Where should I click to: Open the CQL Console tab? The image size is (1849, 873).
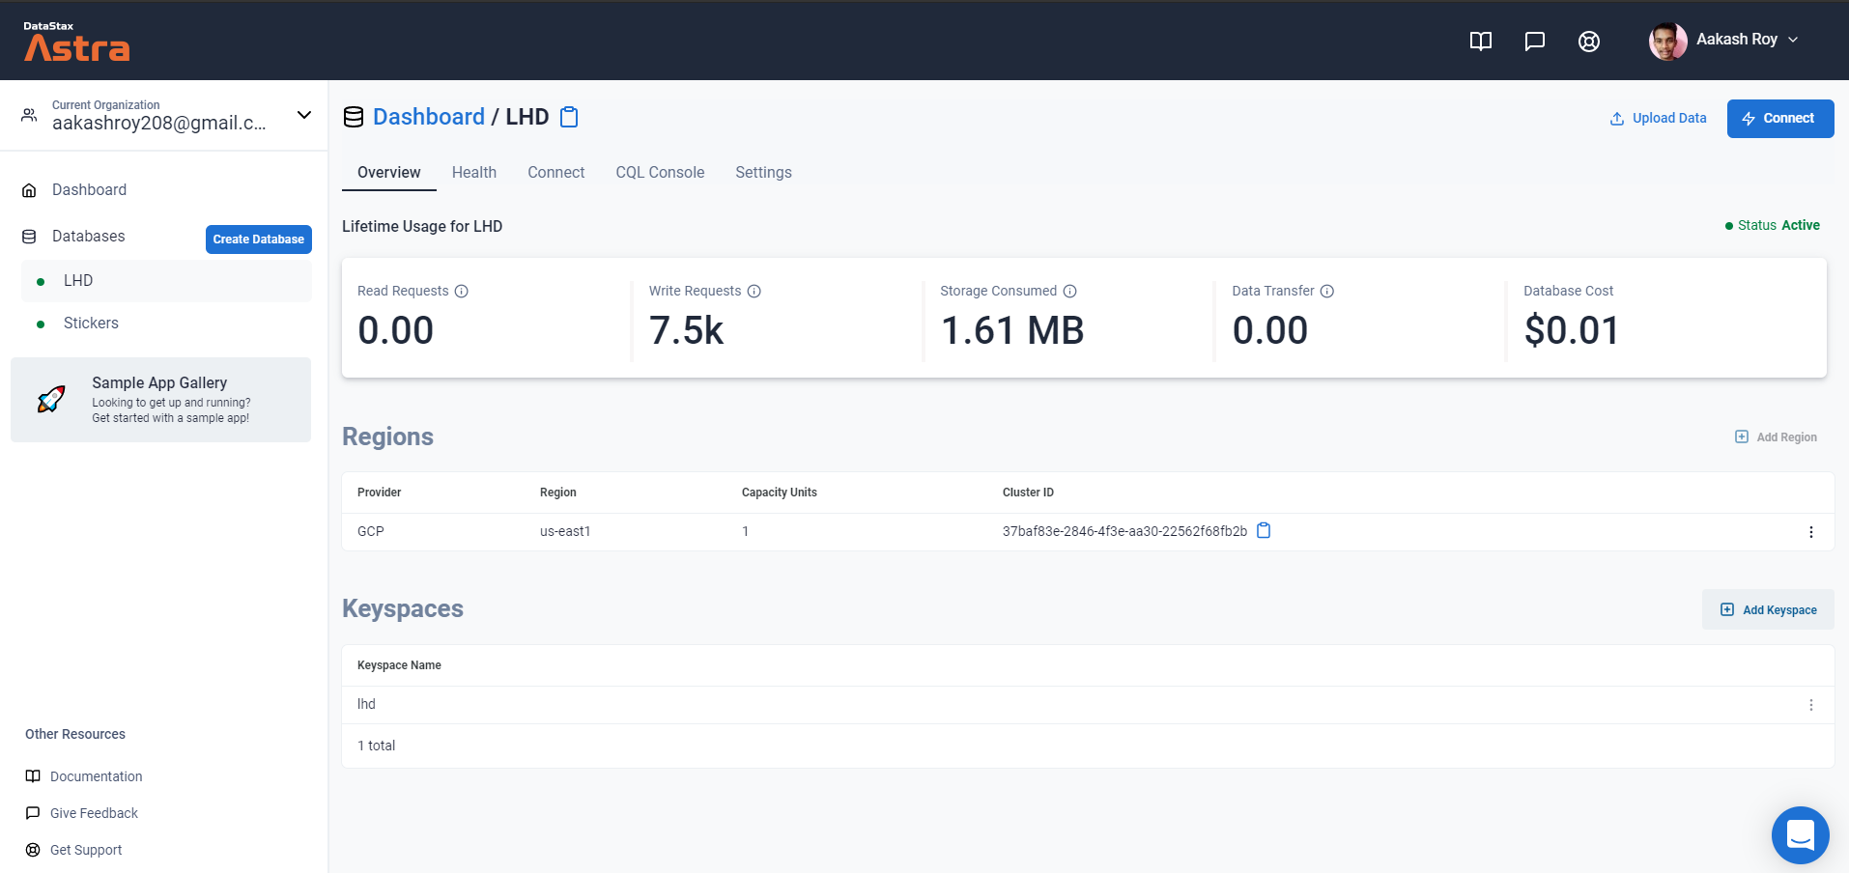661,173
